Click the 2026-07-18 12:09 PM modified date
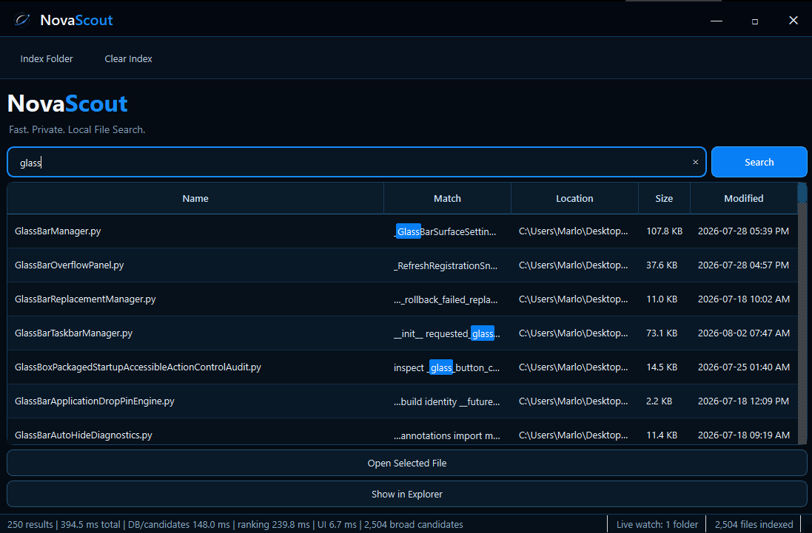The height and width of the screenshot is (533, 812). point(744,401)
